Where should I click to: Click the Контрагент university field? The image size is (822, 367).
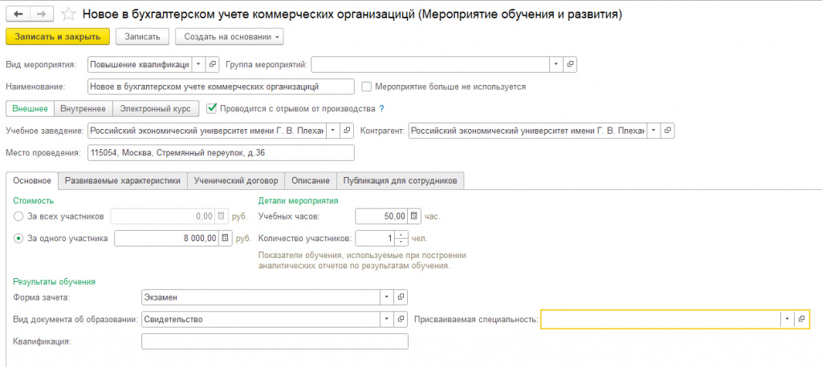click(528, 131)
